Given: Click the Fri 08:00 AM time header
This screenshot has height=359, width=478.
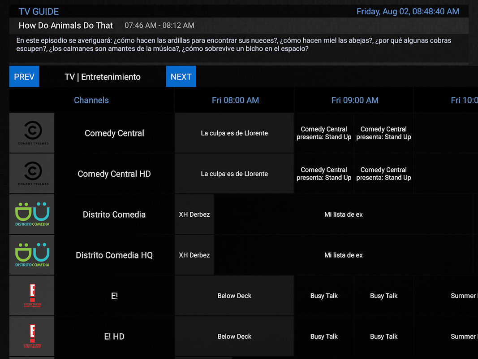Looking at the screenshot, I should tap(235, 100).
